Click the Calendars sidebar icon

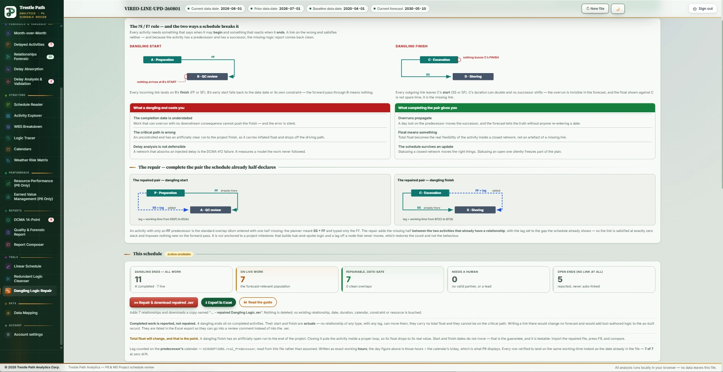point(8,149)
